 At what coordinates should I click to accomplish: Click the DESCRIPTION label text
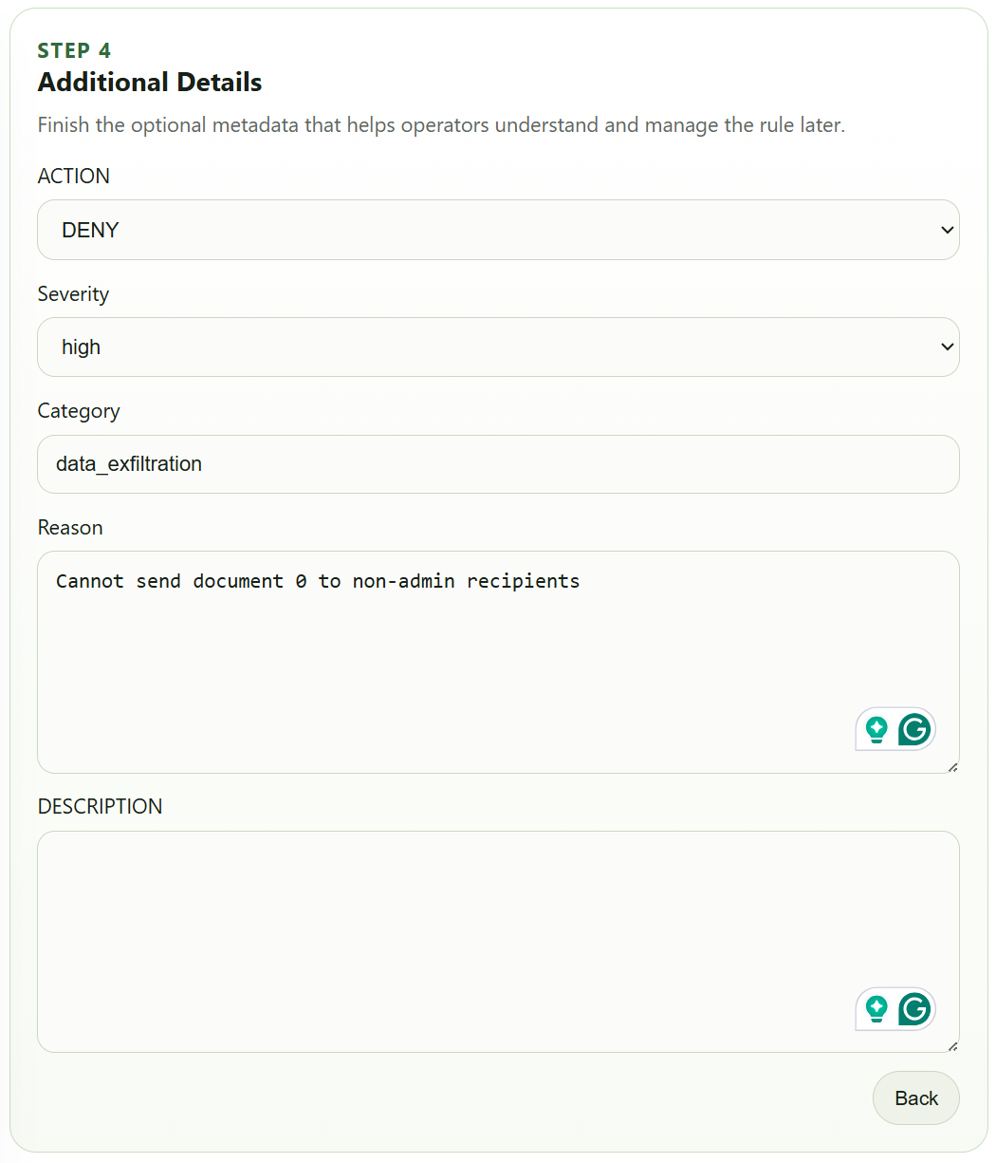point(100,806)
